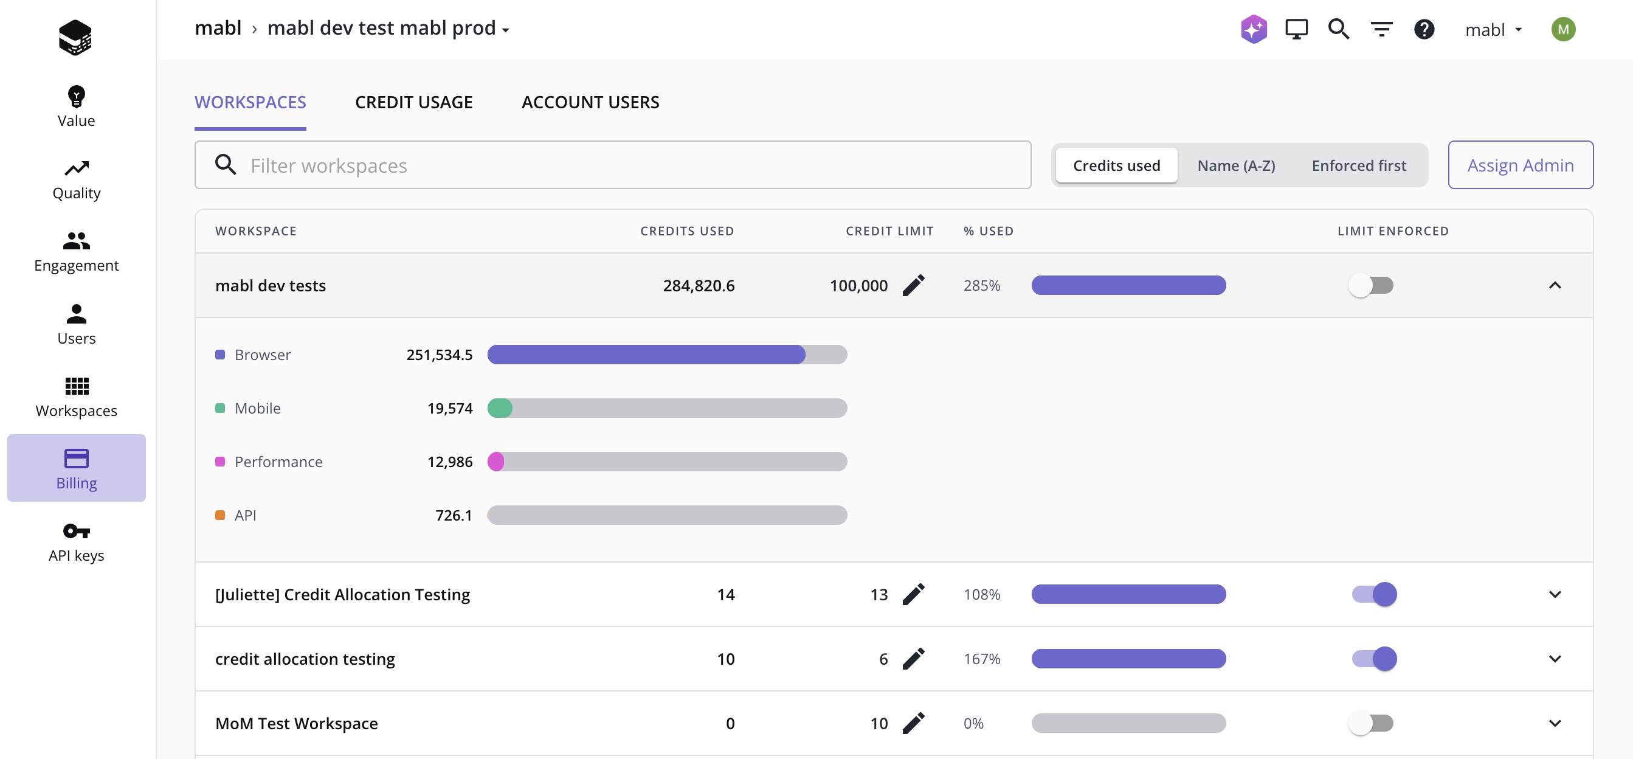This screenshot has height=759, width=1633.
Task: Click the purple AI sparkle icon
Action: [1253, 29]
